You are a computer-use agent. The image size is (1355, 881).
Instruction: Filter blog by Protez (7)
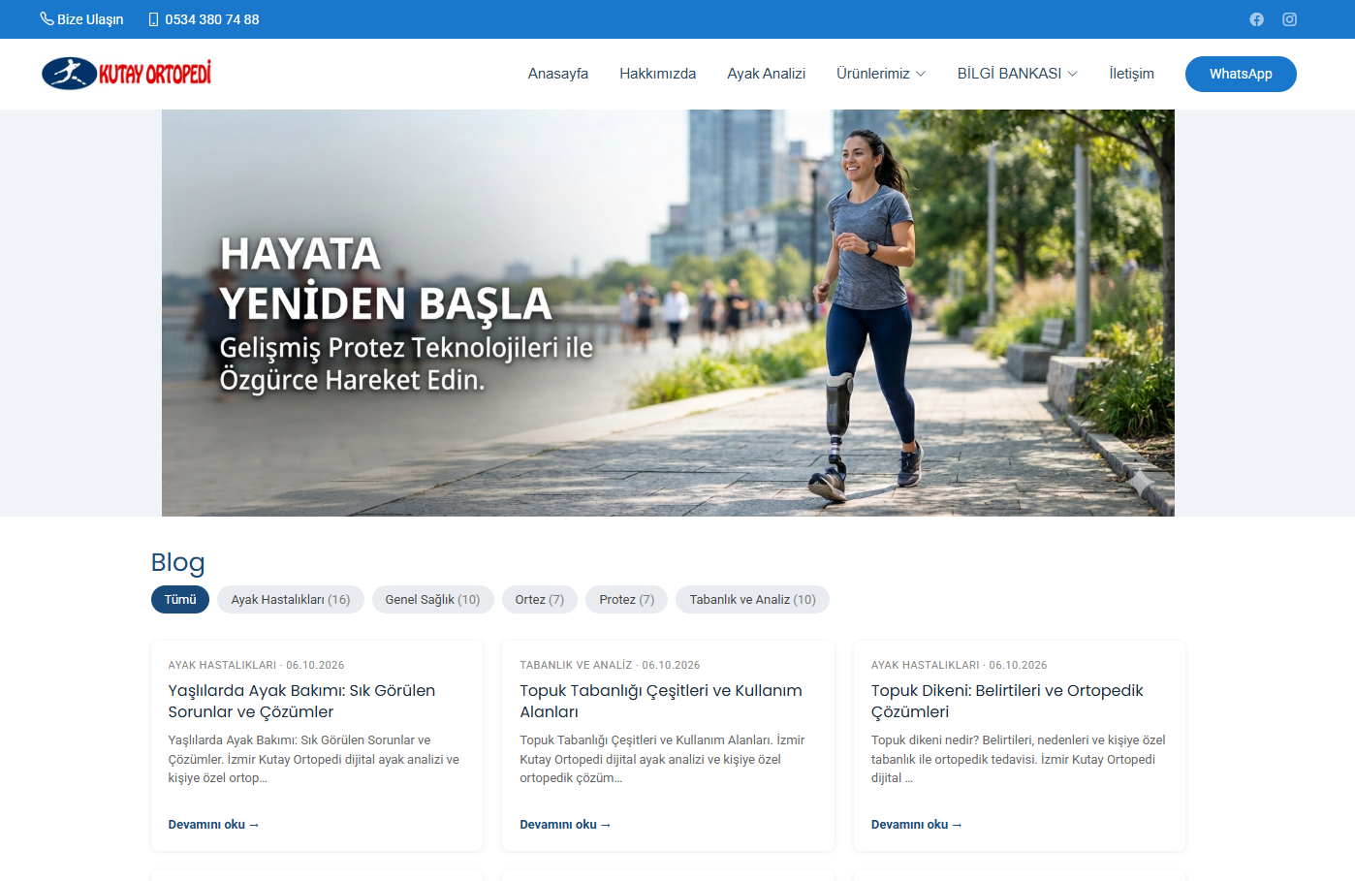pyautogui.click(x=627, y=600)
